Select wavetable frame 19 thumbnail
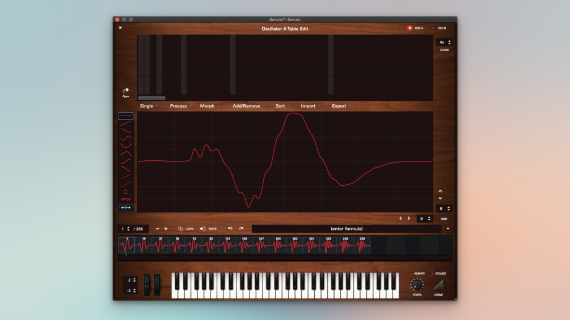The width and height of the screenshot is (570, 320). (143, 245)
